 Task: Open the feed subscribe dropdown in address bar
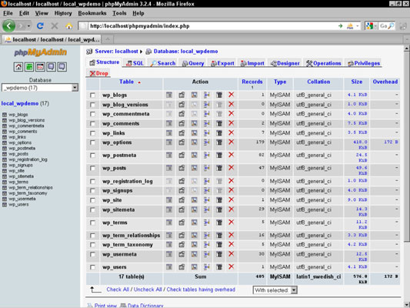click(x=357, y=26)
